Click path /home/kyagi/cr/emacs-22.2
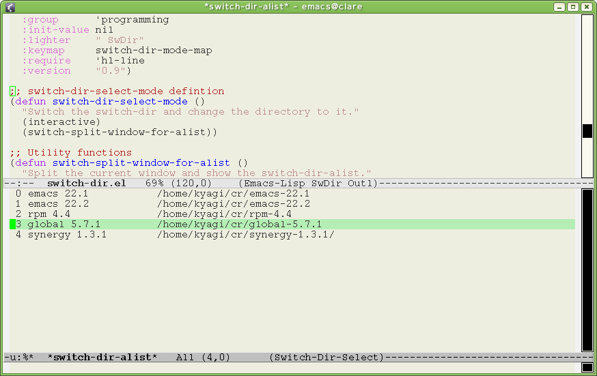 coord(234,204)
